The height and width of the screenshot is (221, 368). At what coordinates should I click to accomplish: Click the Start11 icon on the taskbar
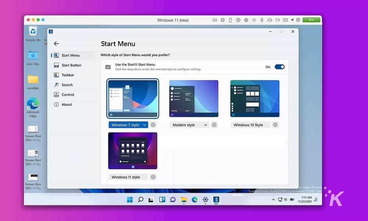216,199
